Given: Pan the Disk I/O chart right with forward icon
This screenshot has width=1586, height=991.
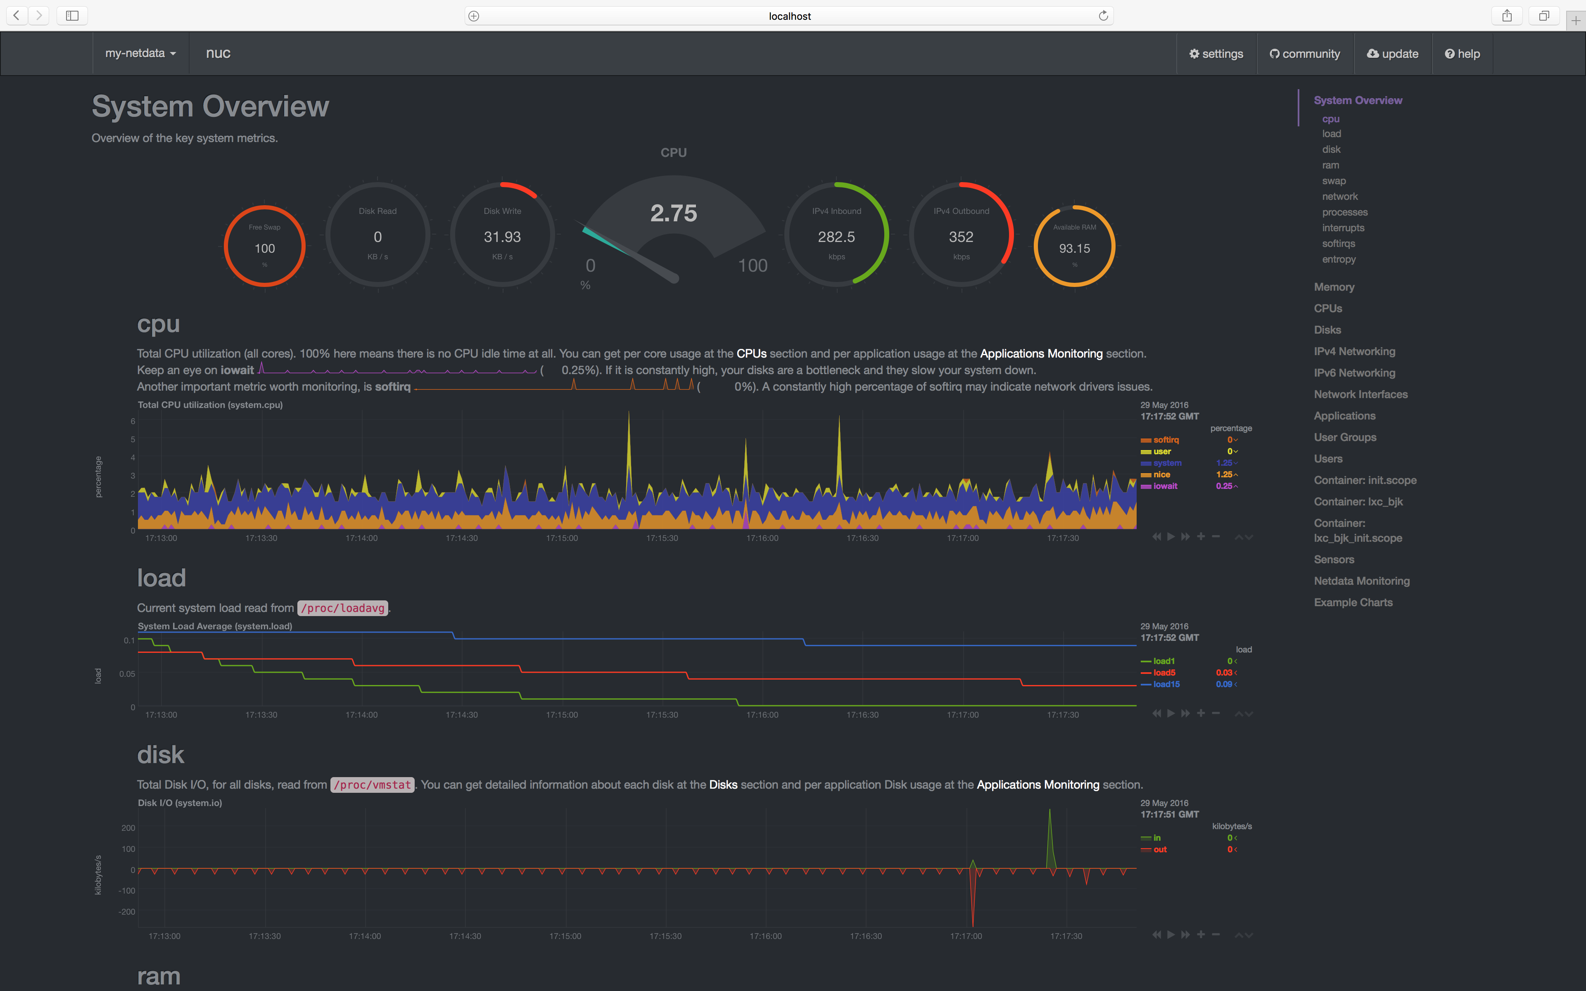Looking at the screenshot, I should (1185, 934).
